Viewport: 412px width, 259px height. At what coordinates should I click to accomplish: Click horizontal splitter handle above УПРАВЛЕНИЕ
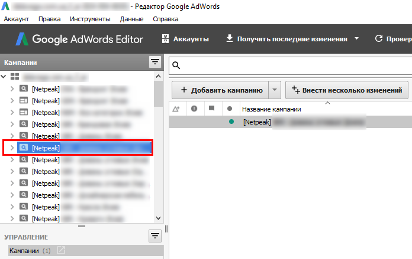pos(82,226)
